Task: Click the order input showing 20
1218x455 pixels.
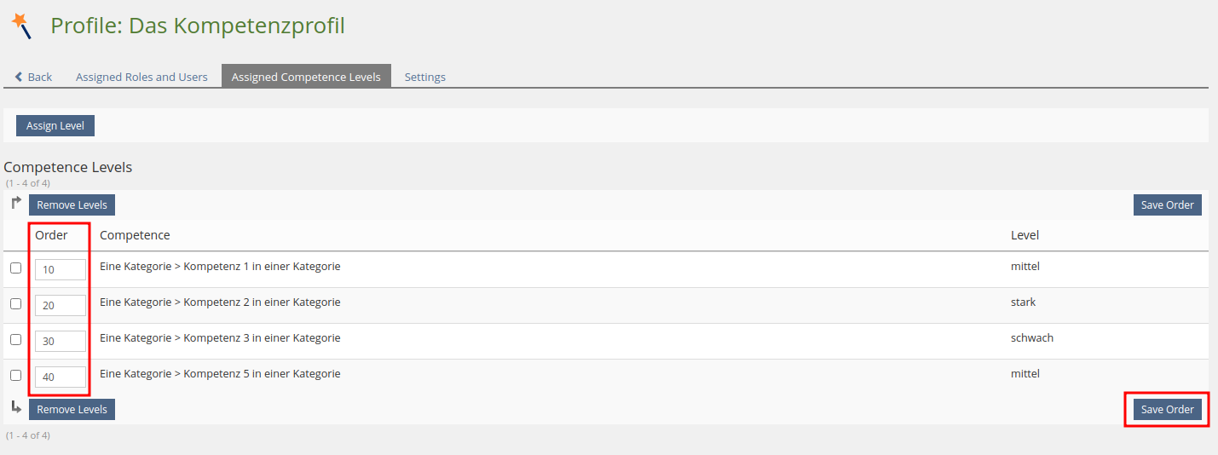Action: (x=60, y=306)
